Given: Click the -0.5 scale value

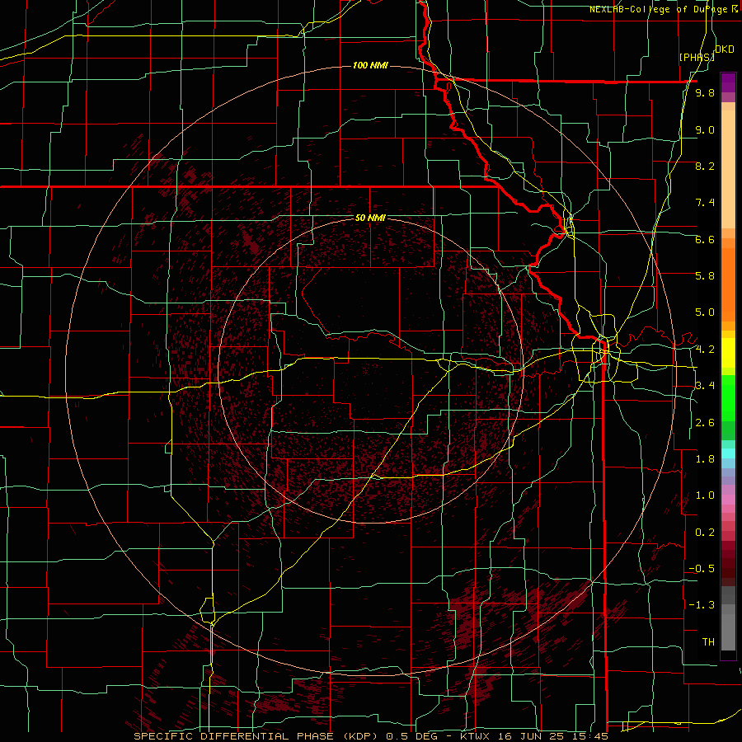Looking at the screenshot, I should 702,569.
